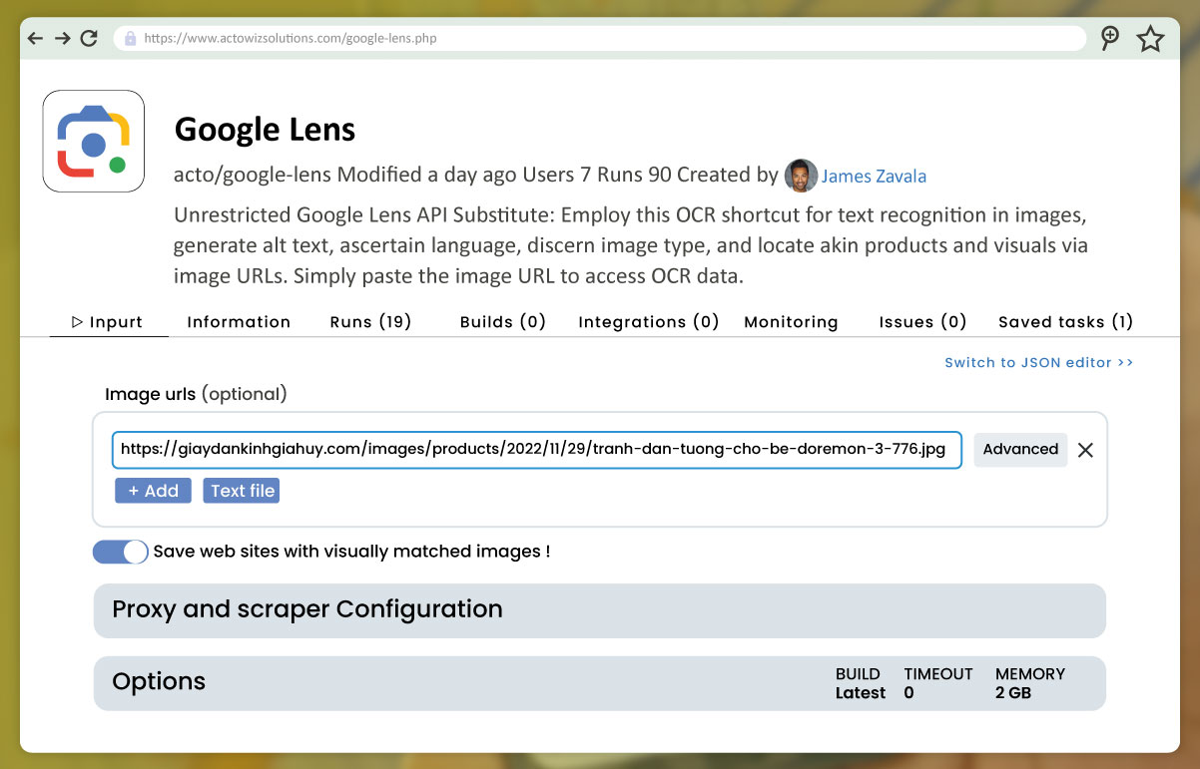
Task: Open the Monitoring tab
Action: pyautogui.click(x=791, y=322)
